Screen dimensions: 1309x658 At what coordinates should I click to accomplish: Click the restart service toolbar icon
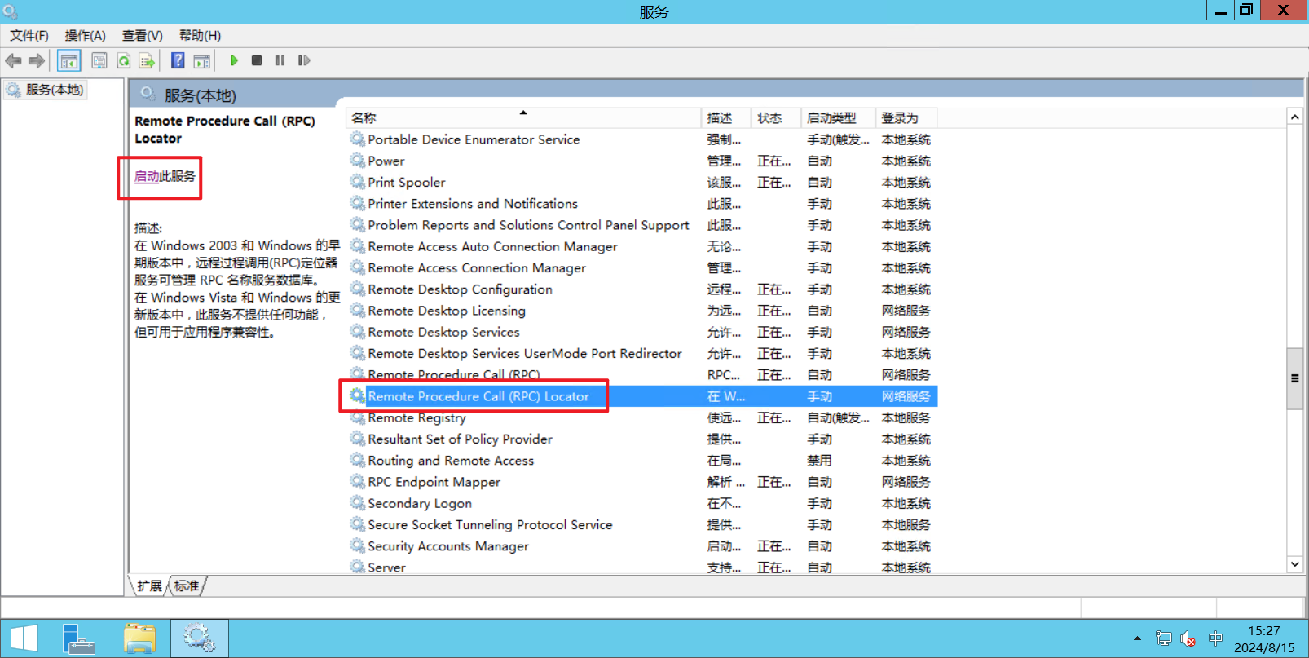tap(304, 60)
